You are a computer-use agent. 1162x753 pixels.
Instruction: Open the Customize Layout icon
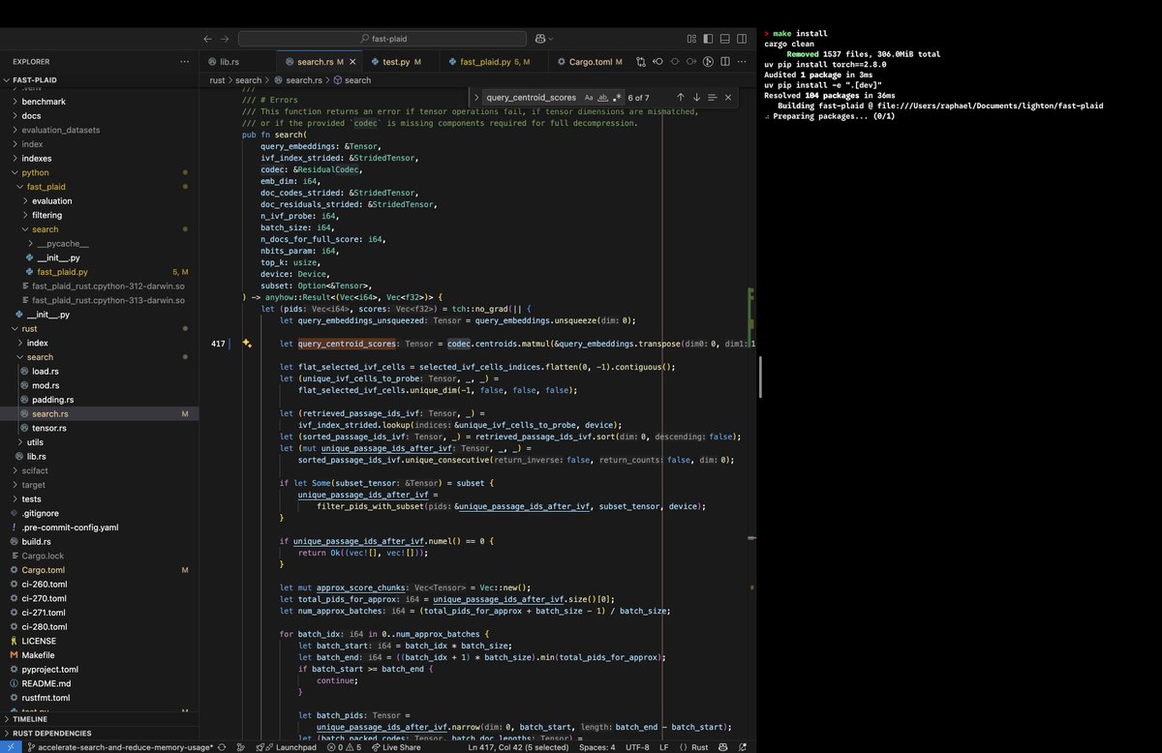(x=691, y=39)
